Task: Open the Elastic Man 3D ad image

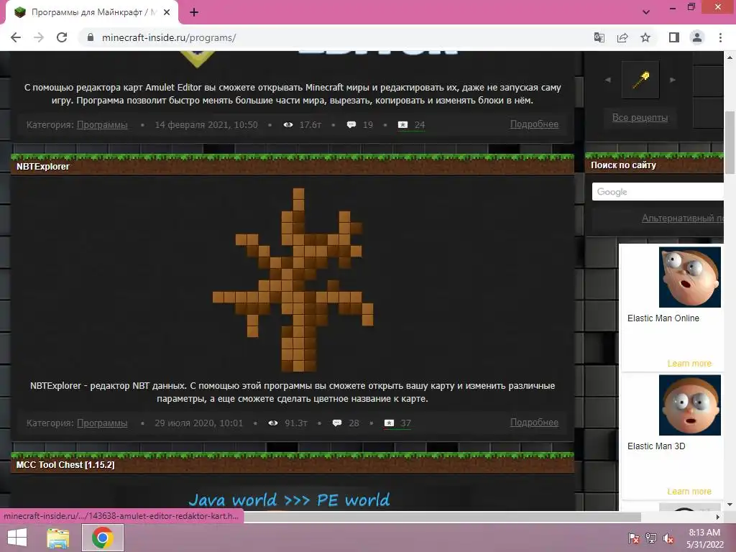Action: [x=689, y=405]
